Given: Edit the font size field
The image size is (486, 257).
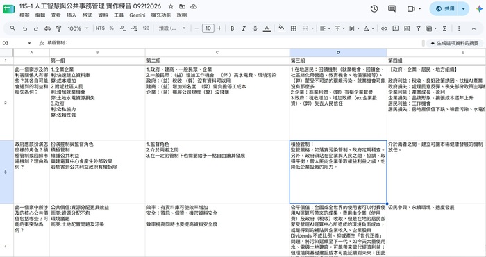Looking at the screenshot, I should click(208, 28).
